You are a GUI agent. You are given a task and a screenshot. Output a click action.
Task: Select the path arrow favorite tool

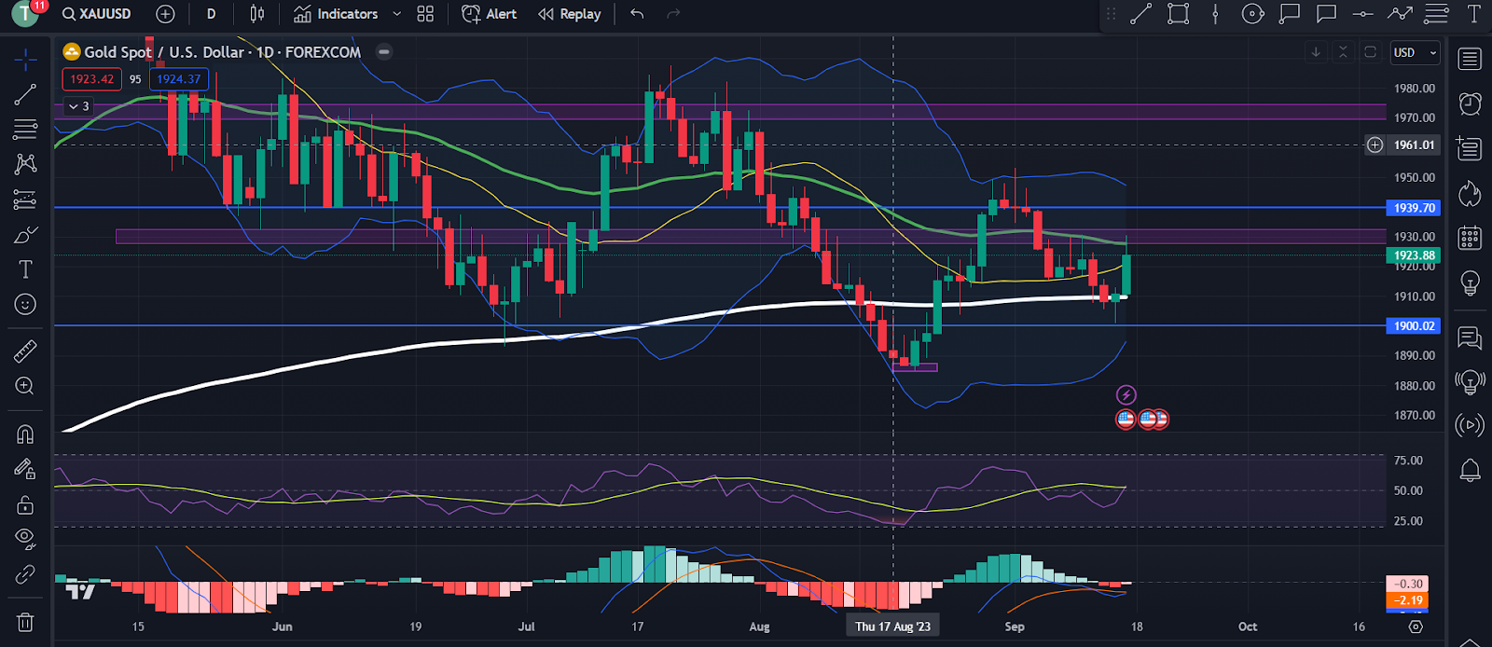1400,14
